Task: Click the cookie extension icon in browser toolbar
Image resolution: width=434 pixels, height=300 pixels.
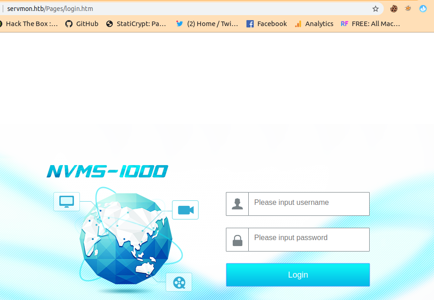Action: coord(393,8)
